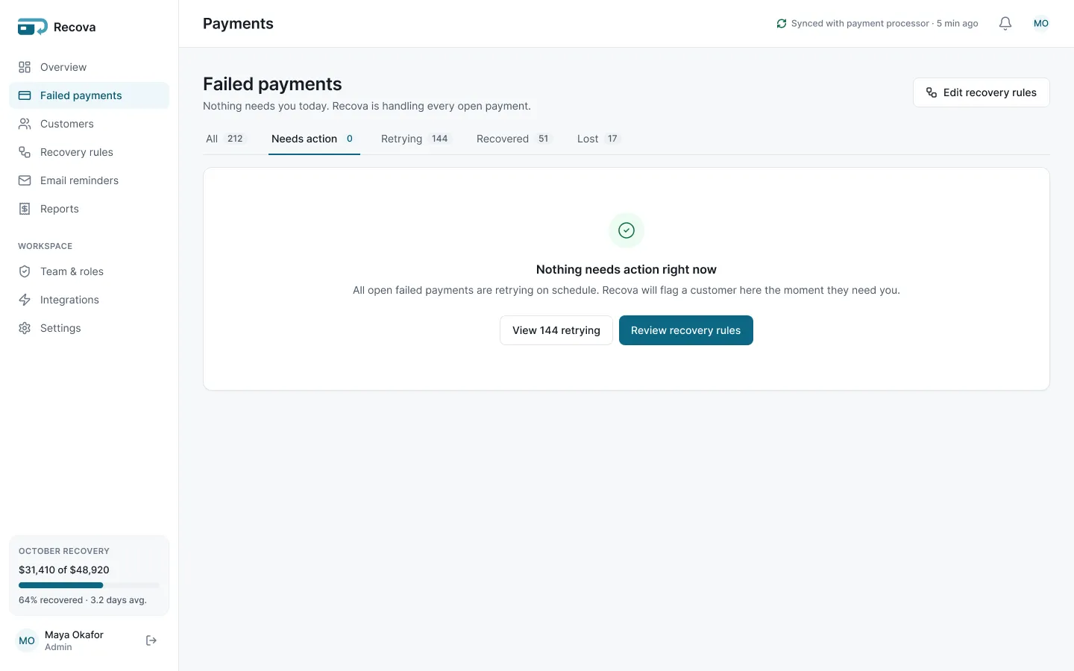The image size is (1074, 671).
Task: Switch to the All tab
Action: [225, 139]
